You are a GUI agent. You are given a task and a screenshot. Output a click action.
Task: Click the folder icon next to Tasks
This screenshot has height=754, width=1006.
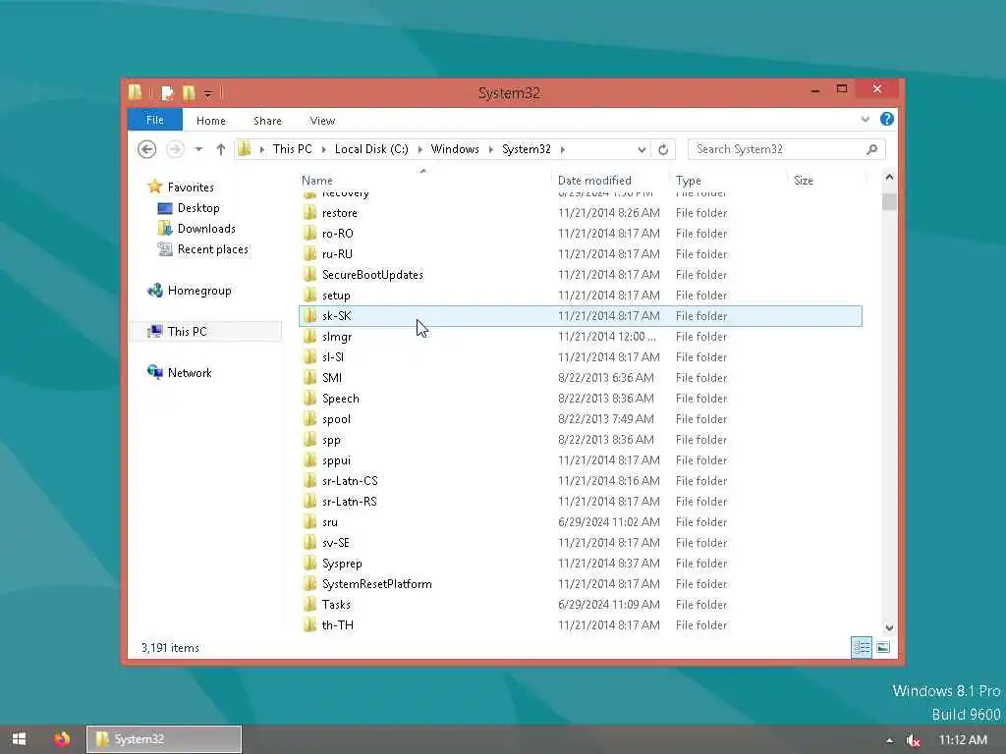[309, 604]
